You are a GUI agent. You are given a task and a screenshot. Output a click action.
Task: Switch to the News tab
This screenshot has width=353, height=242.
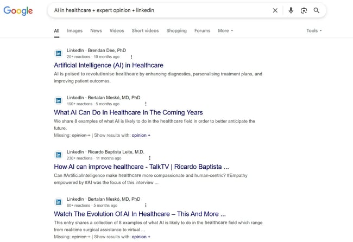coord(96,31)
